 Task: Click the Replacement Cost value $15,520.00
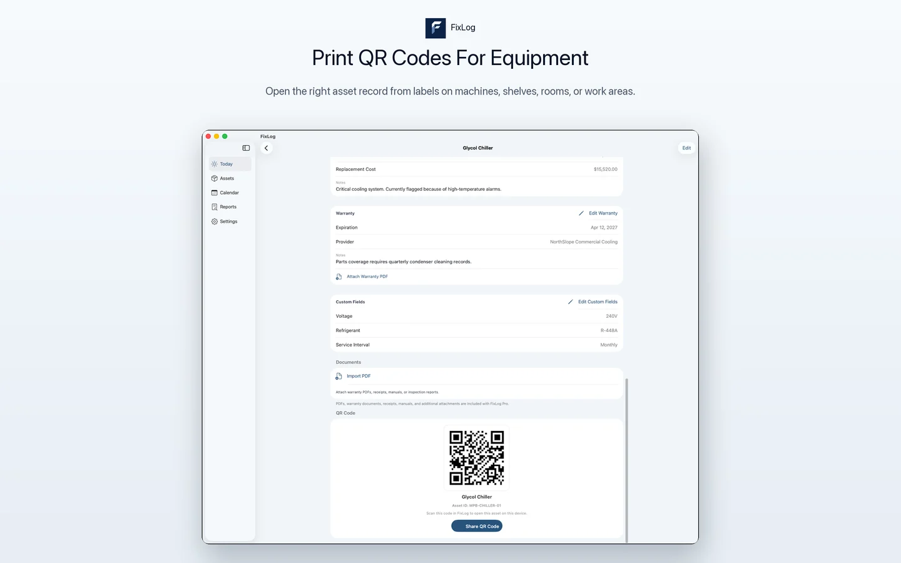coord(606,170)
